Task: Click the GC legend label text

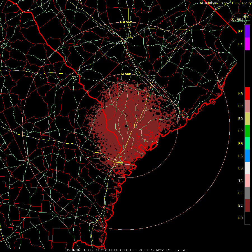Action: [x=240, y=193]
